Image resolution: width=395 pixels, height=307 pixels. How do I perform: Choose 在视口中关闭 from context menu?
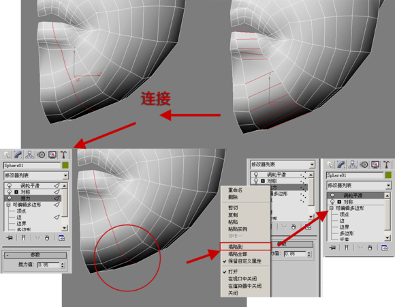tap(242, 279)
